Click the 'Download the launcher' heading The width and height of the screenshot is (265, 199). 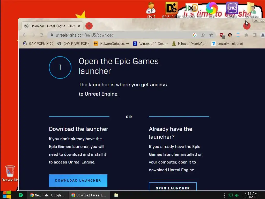[78, 129]
